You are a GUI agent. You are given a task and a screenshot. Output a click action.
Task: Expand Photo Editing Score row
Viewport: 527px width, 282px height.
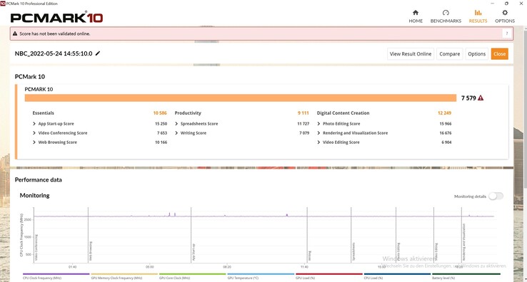[318, 124]
